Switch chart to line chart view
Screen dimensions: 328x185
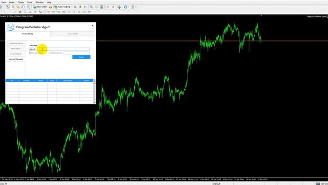point(85,7)
